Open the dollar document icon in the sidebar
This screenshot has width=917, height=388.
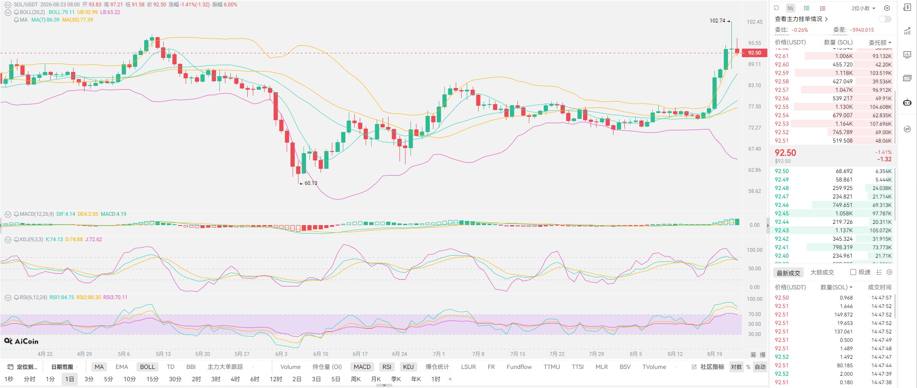[907, 8]
